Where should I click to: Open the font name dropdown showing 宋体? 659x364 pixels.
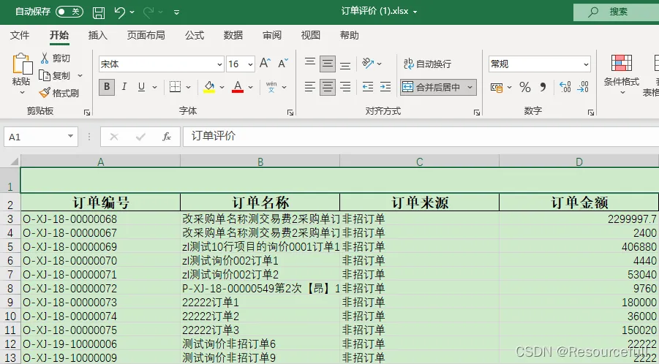click(x=162, y=64)
